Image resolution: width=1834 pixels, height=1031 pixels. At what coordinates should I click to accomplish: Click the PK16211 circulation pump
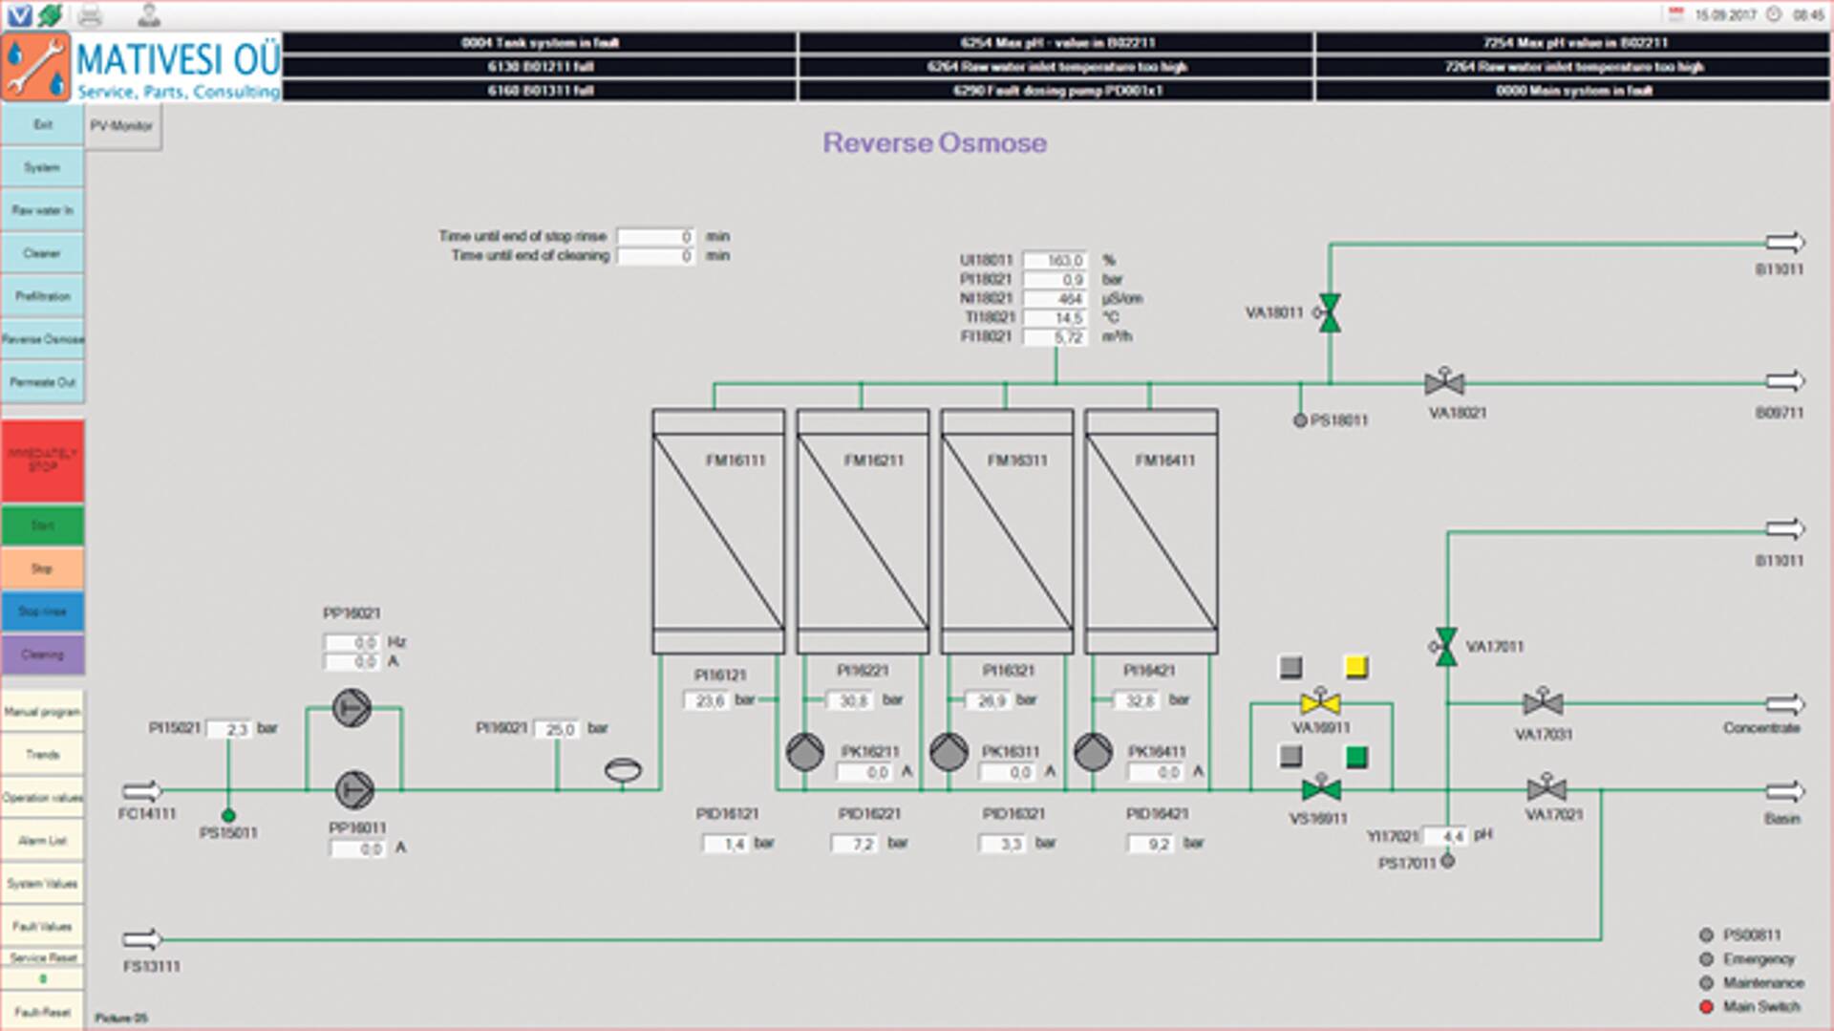[805, 752]
